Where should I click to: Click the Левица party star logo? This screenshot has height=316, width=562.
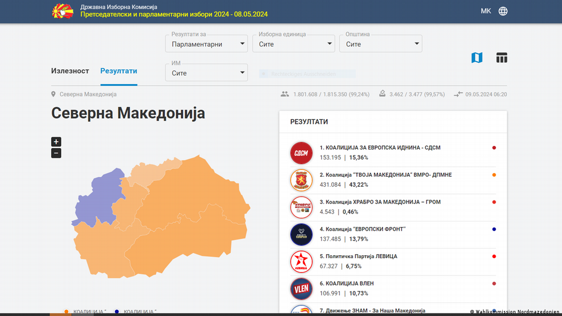301,262
